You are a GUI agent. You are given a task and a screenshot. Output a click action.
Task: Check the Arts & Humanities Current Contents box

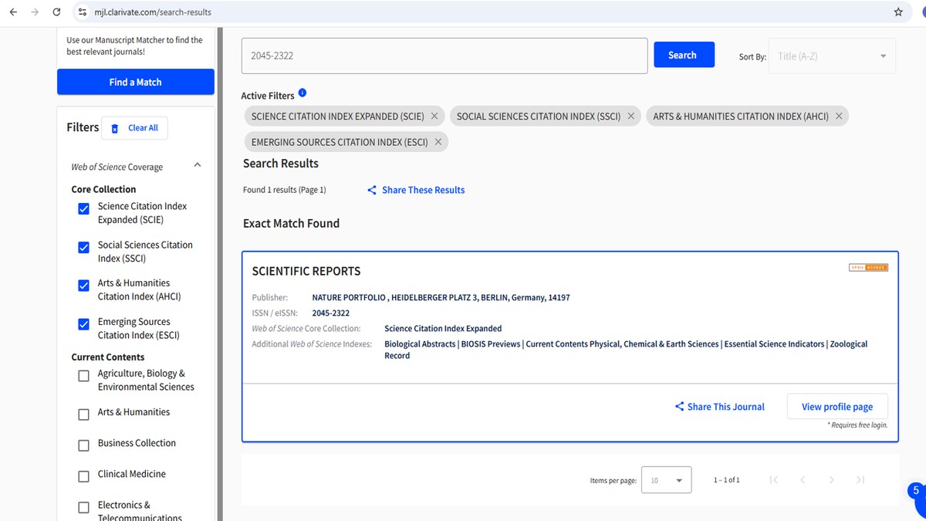click(84, 414)
